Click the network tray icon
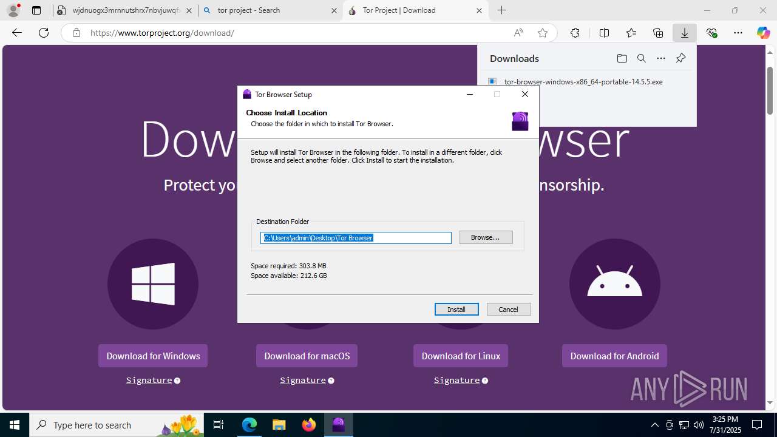777x437 pixels. (x=684, y=425)
